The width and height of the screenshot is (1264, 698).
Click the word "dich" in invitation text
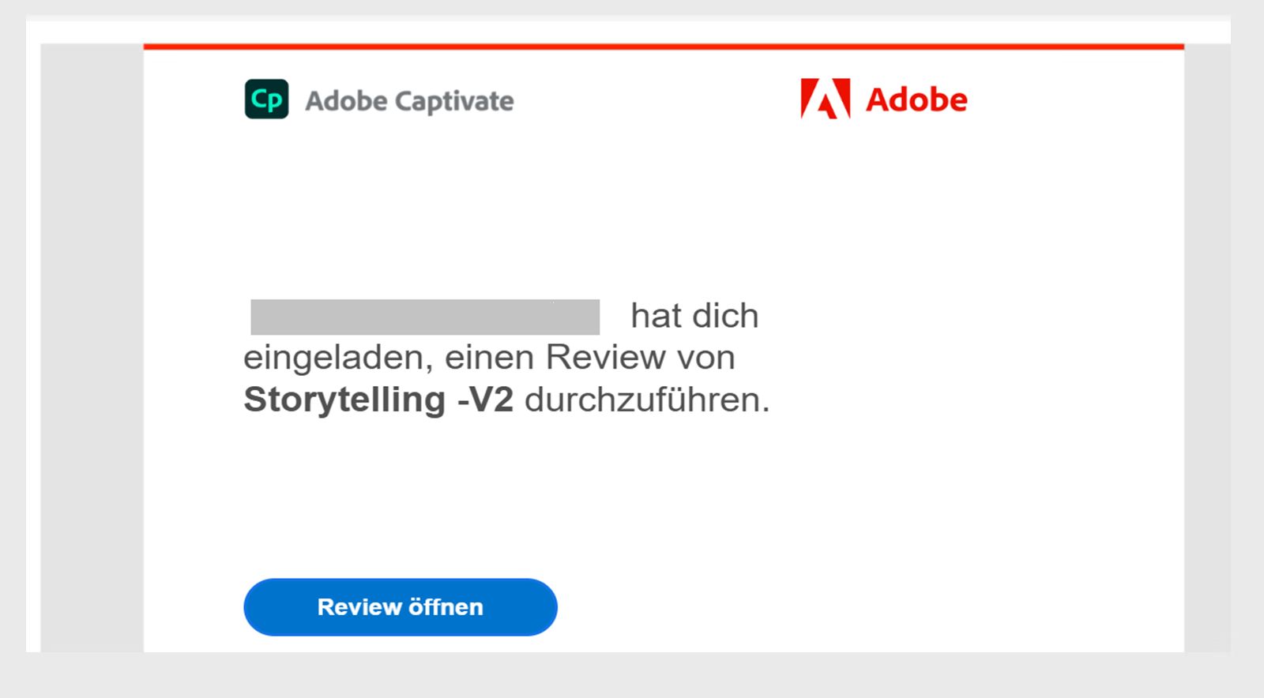pyautogui.click(x=725, y=316)
